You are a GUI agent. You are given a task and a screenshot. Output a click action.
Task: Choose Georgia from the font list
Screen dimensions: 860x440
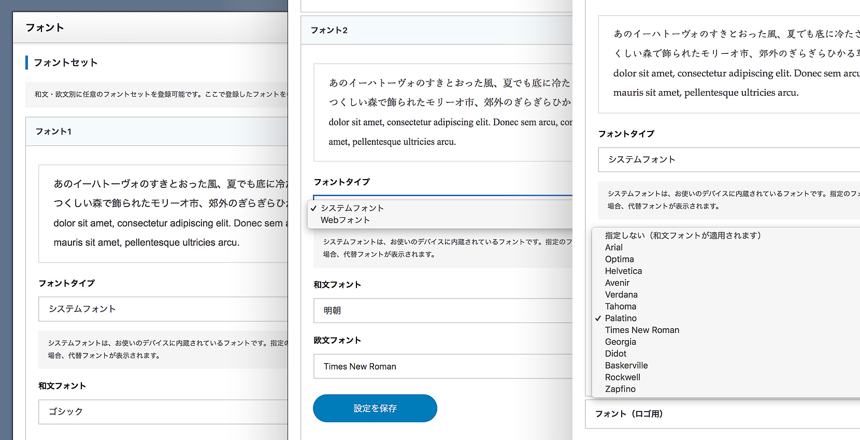tap(620, 342)
